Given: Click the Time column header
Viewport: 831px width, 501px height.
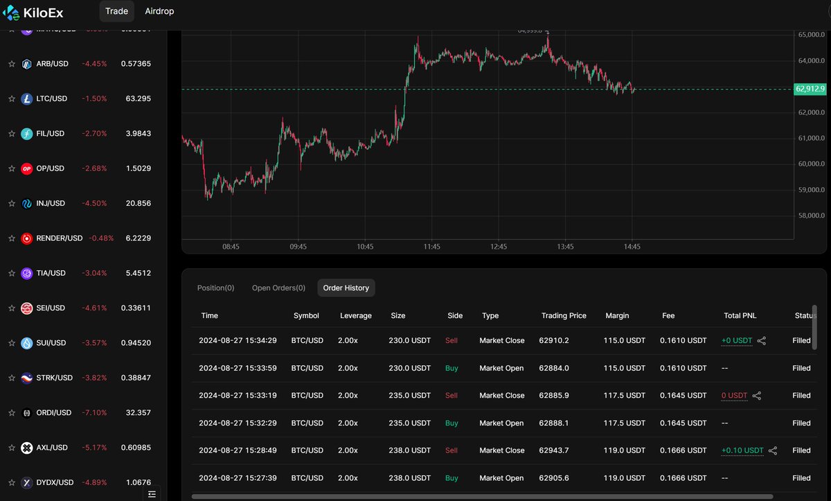Looking at the screenshot, I should point(210,315).
